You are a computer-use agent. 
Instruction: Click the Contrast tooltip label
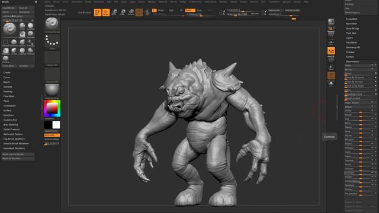(329, 137)
